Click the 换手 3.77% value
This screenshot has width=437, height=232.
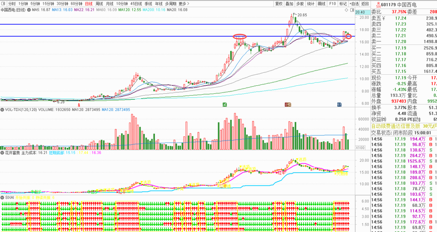tap(400, 108)
